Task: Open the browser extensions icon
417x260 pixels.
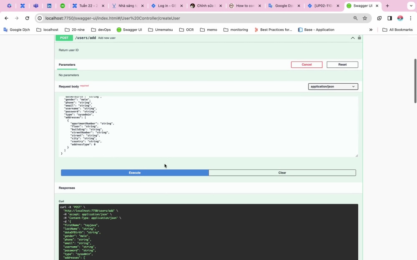Action: pos(379,18)
